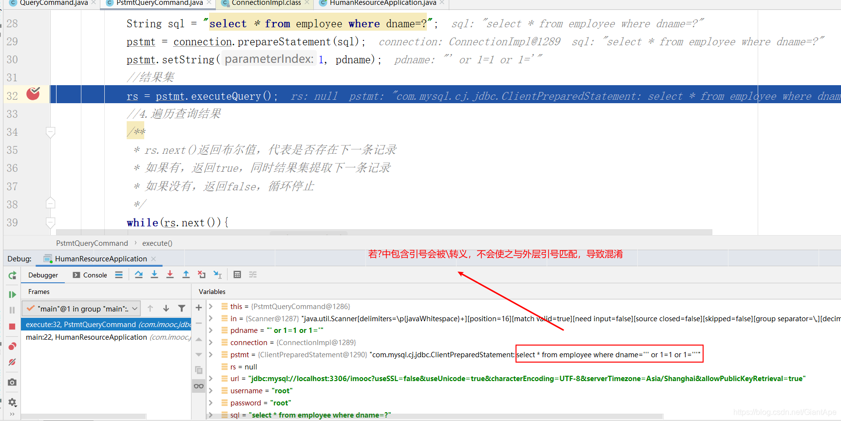This screenshot has width=841, height=421.
Task: Resume the program in debugger
Action: [12, 294]
